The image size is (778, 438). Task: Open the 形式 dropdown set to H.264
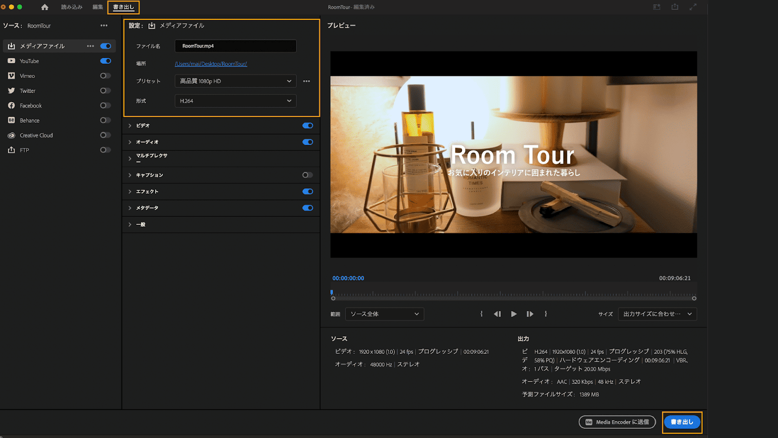(x=235, y=101)
